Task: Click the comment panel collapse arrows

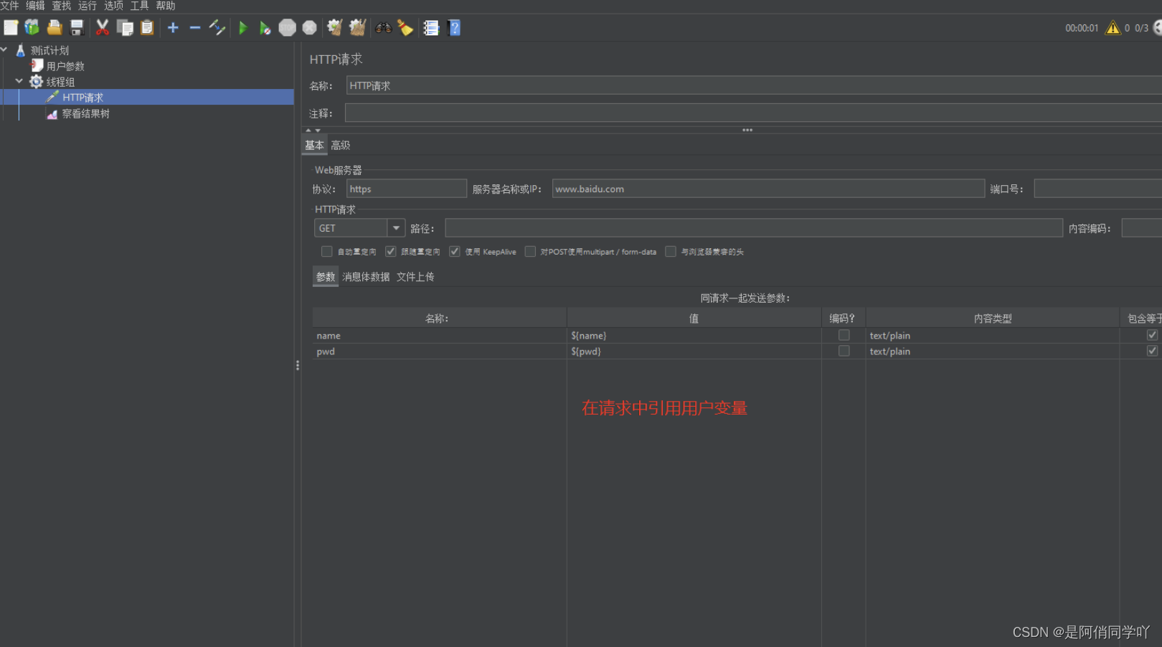Action: [313, 130]
